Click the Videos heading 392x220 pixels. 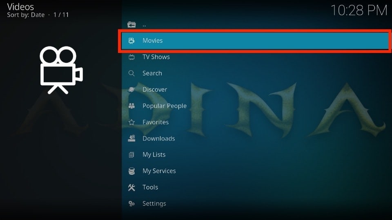tap(20, 7)
